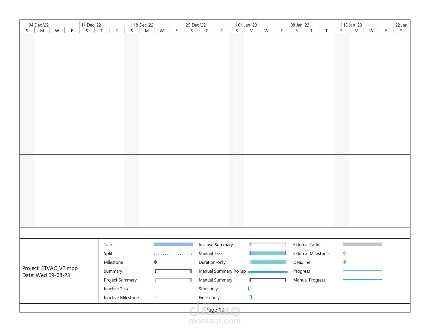Click the Duration-only legend label

coord(212,262)
